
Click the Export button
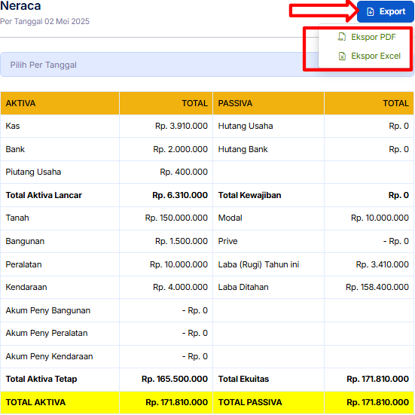pos(386,11)
